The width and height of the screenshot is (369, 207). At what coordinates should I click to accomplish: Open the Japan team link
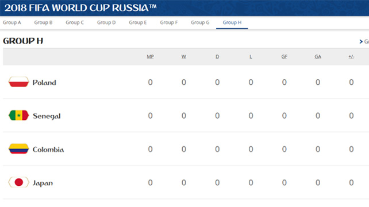pos(43,183)
